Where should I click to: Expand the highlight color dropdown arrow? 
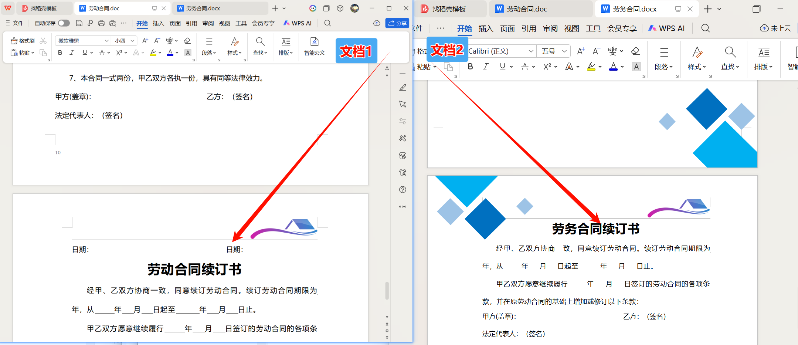(x=160, y=53)
